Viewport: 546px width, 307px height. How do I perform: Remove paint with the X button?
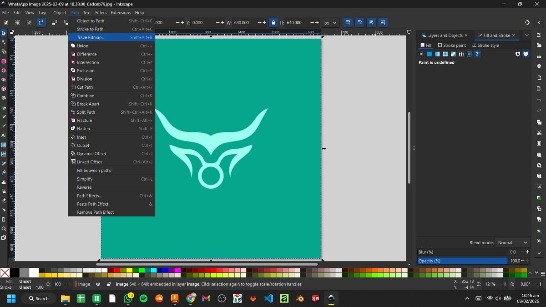coord(421,54)
